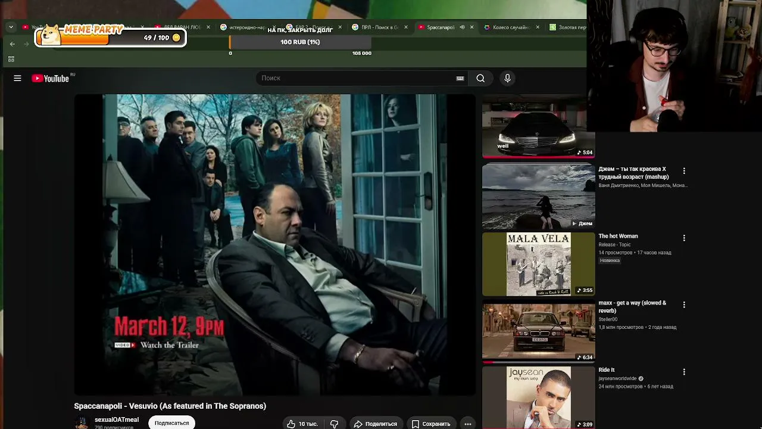
Task: Click the Подписаться subscribe button
Action: click(171, 423)
